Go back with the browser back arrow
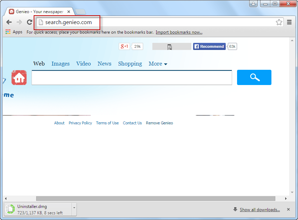The width and height of the screenshot is (298, 220). tap(9, 22)
